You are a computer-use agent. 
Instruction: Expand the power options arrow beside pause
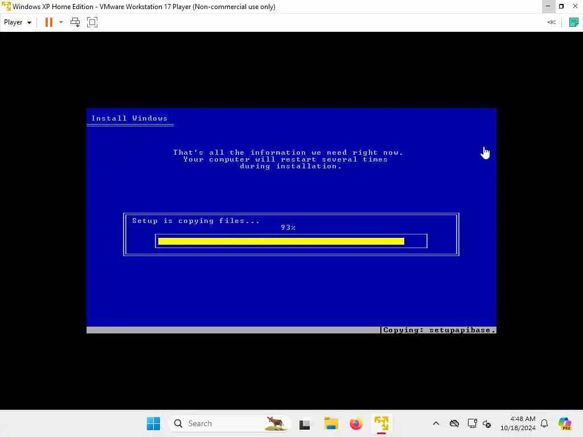pos(61,22)
